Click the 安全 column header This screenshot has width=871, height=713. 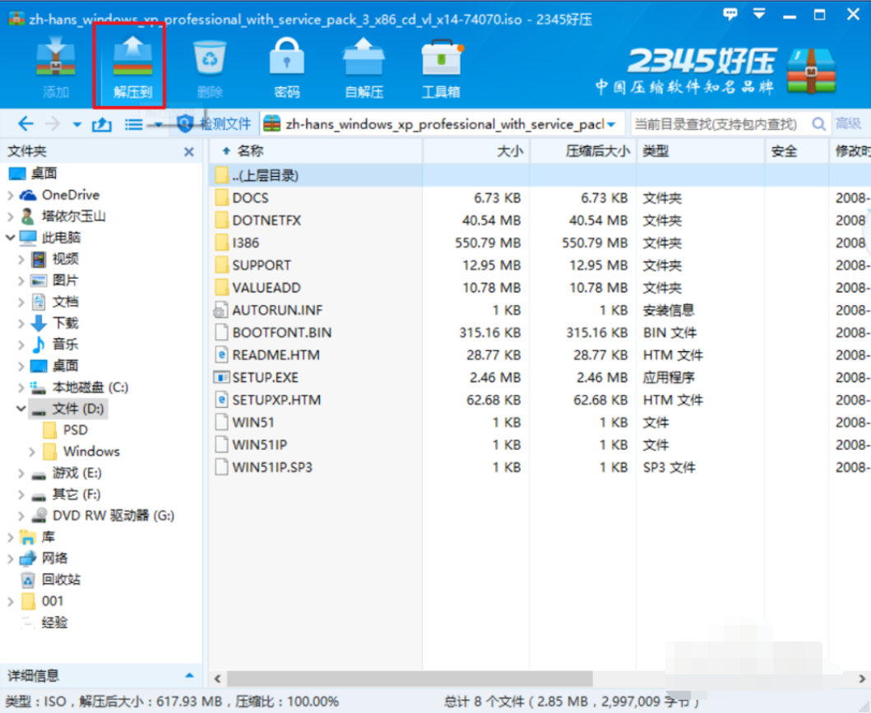coord(784,151)
